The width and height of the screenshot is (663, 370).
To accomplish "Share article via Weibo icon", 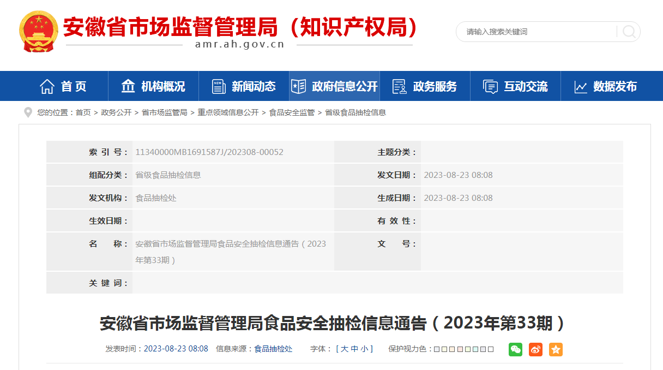I will click(535, 349).
